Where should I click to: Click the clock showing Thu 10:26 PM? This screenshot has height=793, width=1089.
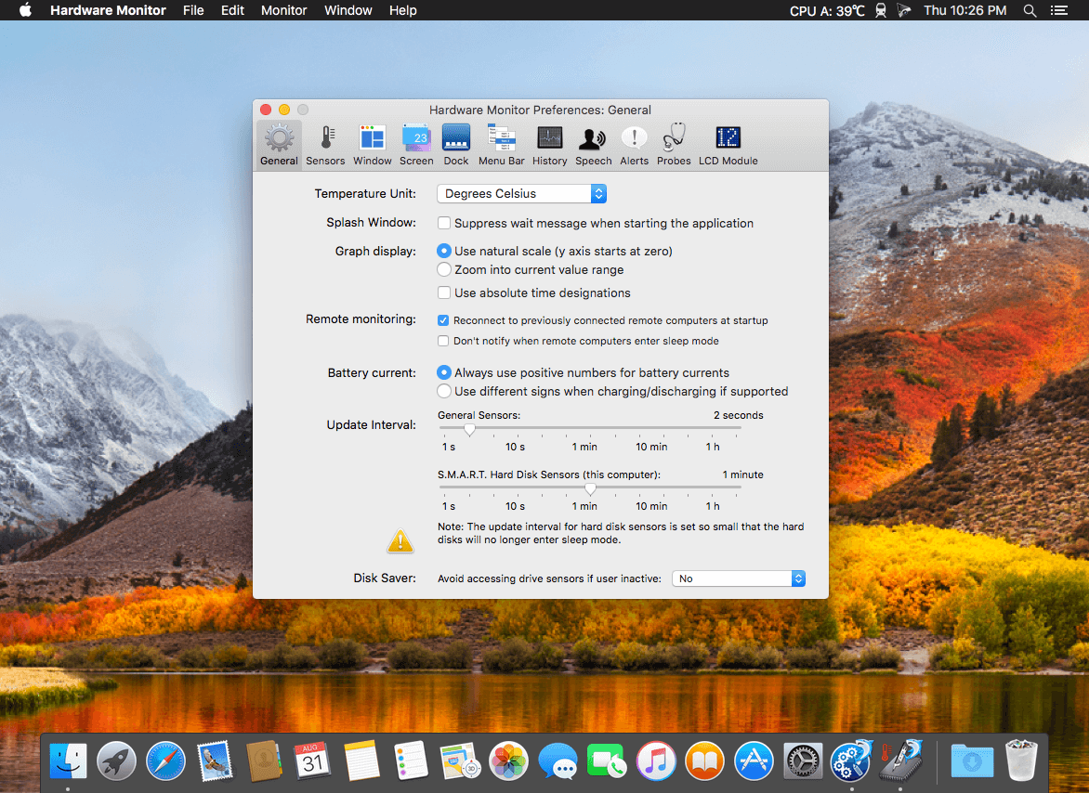964,10
